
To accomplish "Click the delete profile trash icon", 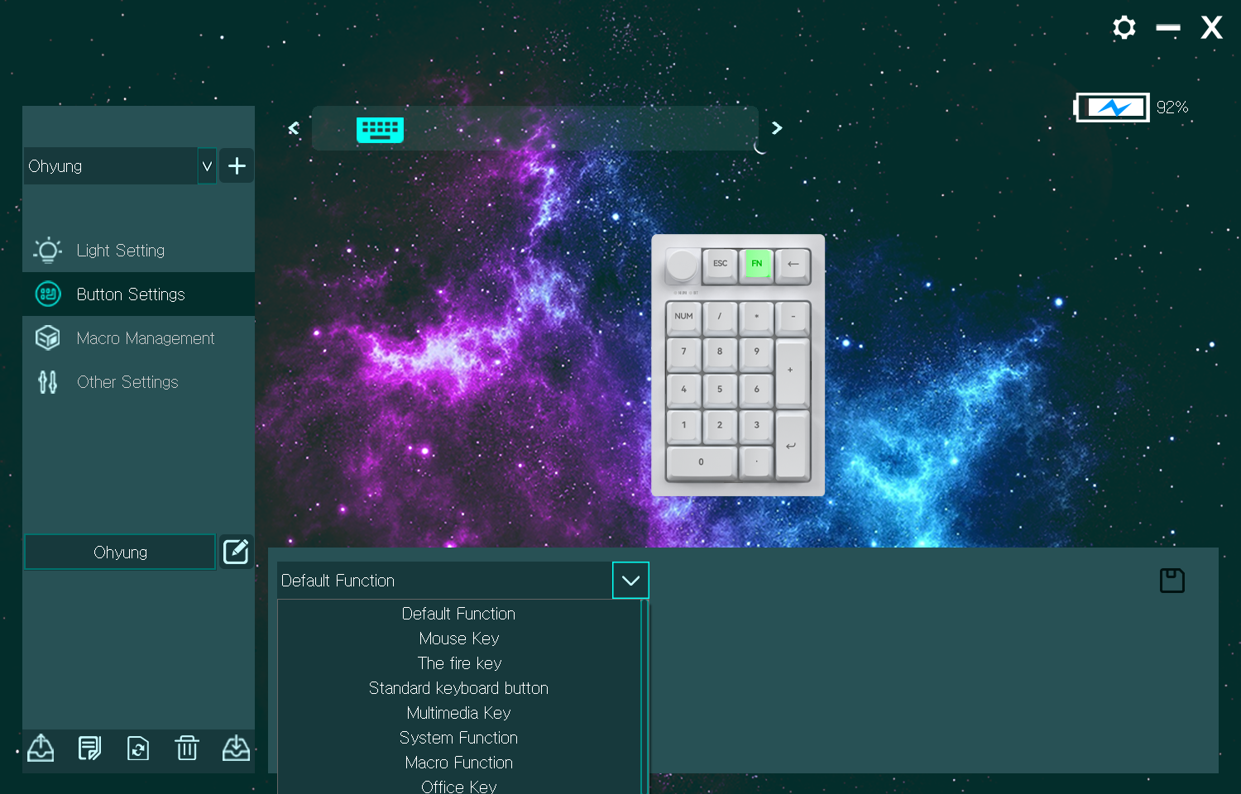I will coord(187,749).
